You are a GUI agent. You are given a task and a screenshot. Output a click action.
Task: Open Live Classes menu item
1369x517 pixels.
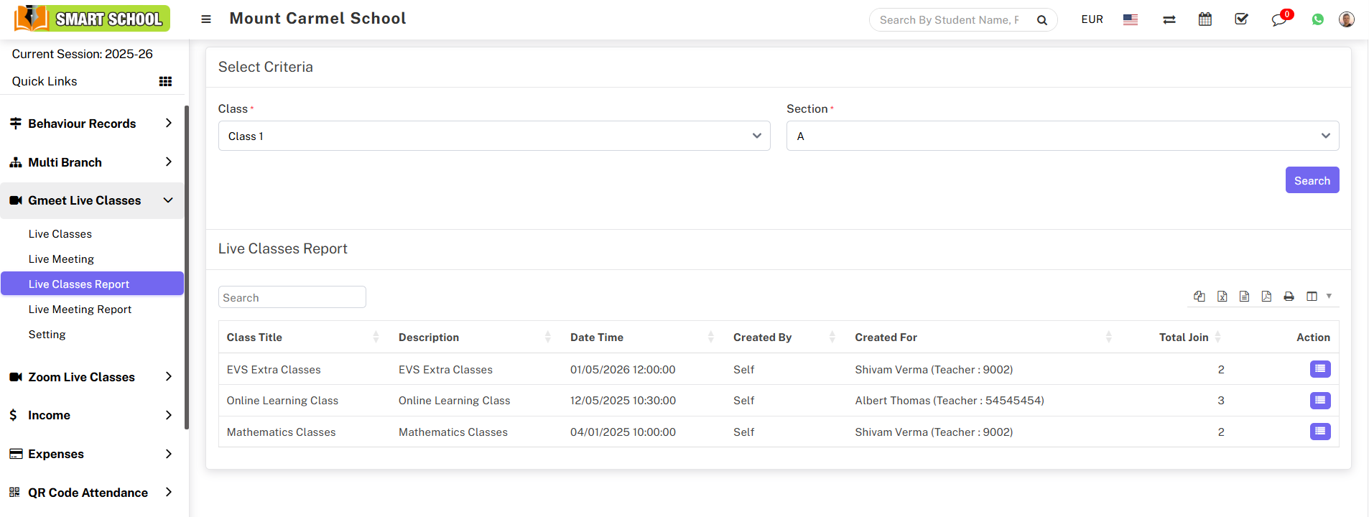60,234
